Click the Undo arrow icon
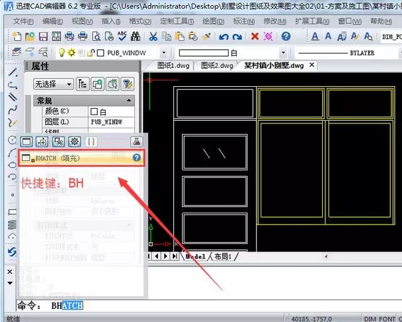The width and height of the screenshot is (402, 322). (x=224, y=36)
